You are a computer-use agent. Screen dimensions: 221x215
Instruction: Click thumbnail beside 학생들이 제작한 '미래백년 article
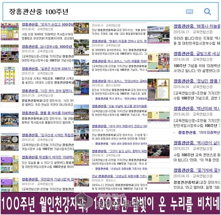(x=9, y=164)
